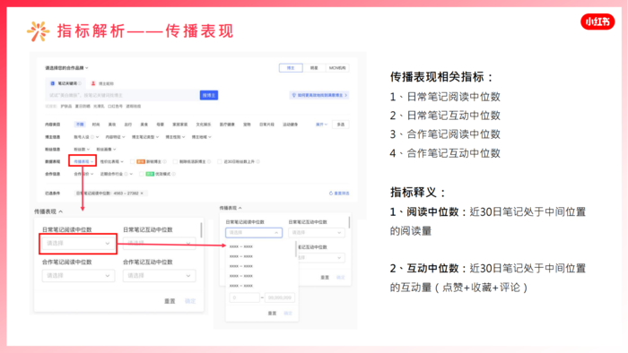
Task: Expand more categories with 展开
Action: point(321,125)
